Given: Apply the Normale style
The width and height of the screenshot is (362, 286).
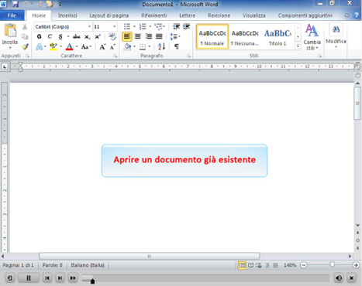Looking at the screenshot, I should pos(212,36).
